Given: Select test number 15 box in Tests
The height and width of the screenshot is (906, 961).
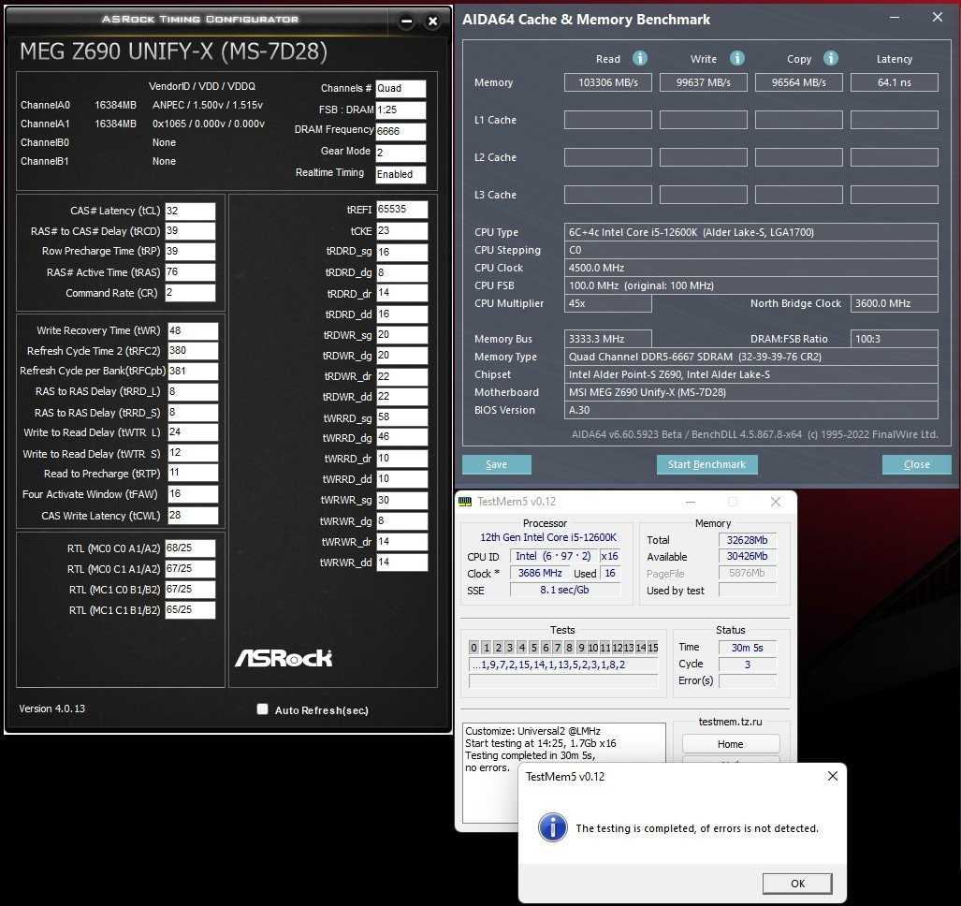Looking at the screenshot, I should tap(652, 648).
